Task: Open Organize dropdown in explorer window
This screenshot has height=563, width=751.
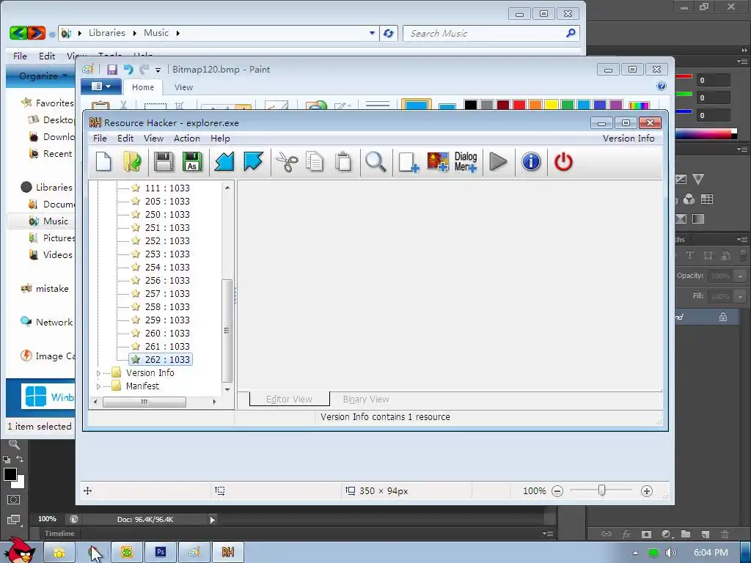Action: click(42, 76)
